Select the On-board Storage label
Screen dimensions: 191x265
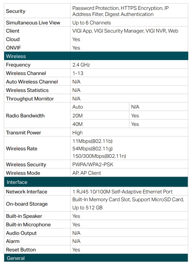point(27,204)
